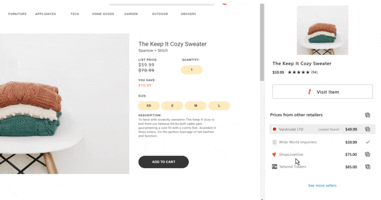Click the VanArsdel LTD red circle logo
Image resolution: width=381 pixels, height=200 pixels.
[274, 129]
